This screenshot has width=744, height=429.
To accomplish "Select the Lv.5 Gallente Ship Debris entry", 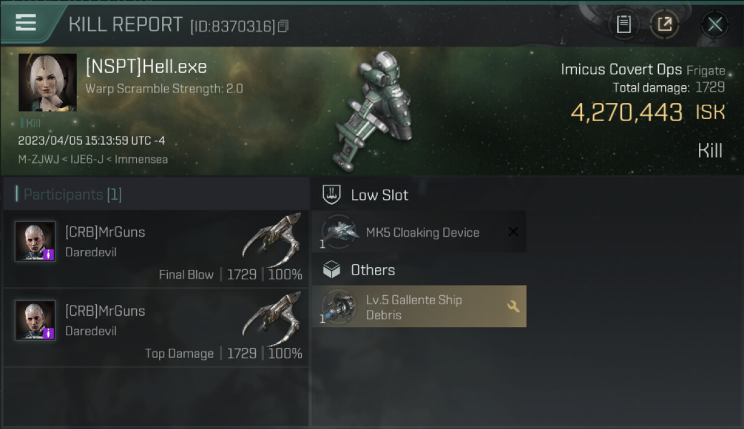I will click(419, 307).
